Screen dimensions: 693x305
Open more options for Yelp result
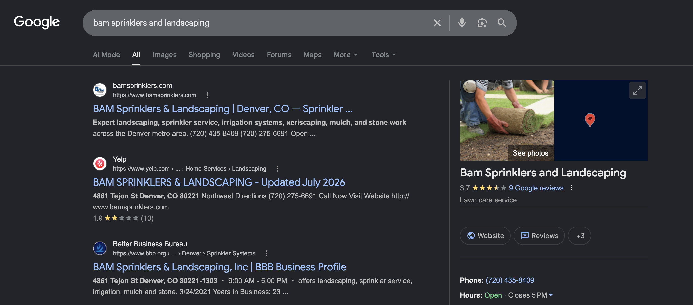pyautogui.click(x=277, y=169)
